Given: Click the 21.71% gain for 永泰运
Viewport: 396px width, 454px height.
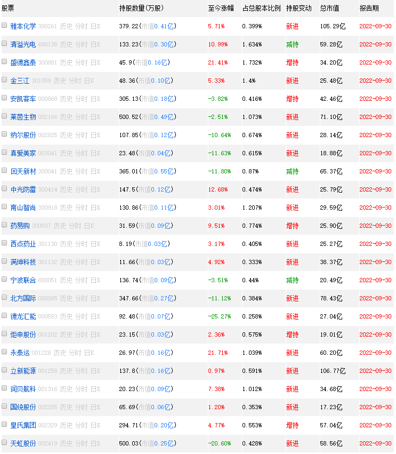Looking at the screenshot, I should pos(218,353).
